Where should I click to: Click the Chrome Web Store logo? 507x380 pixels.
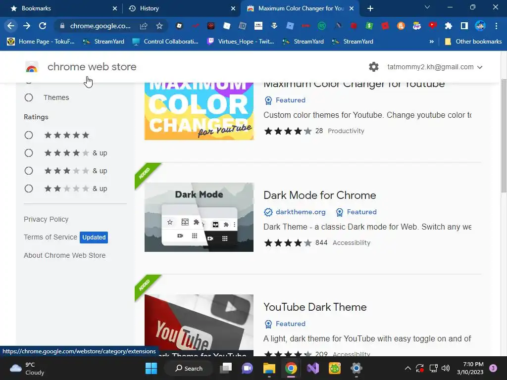pos(32,67)
